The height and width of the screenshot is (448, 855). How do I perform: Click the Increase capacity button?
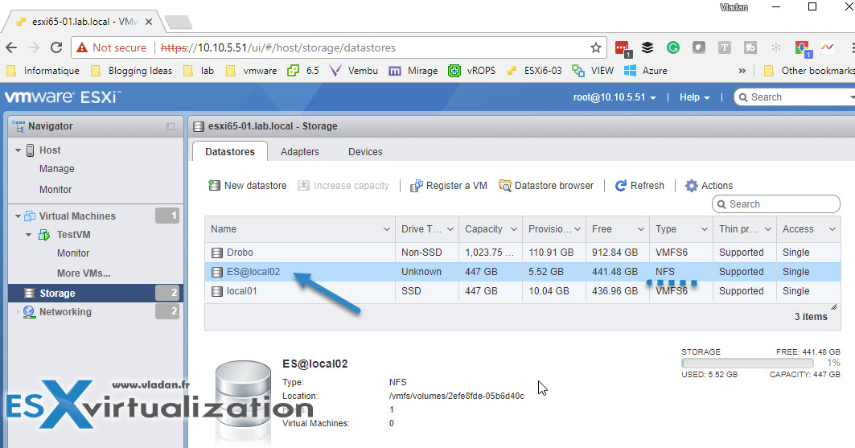click(x=343, y=186)
